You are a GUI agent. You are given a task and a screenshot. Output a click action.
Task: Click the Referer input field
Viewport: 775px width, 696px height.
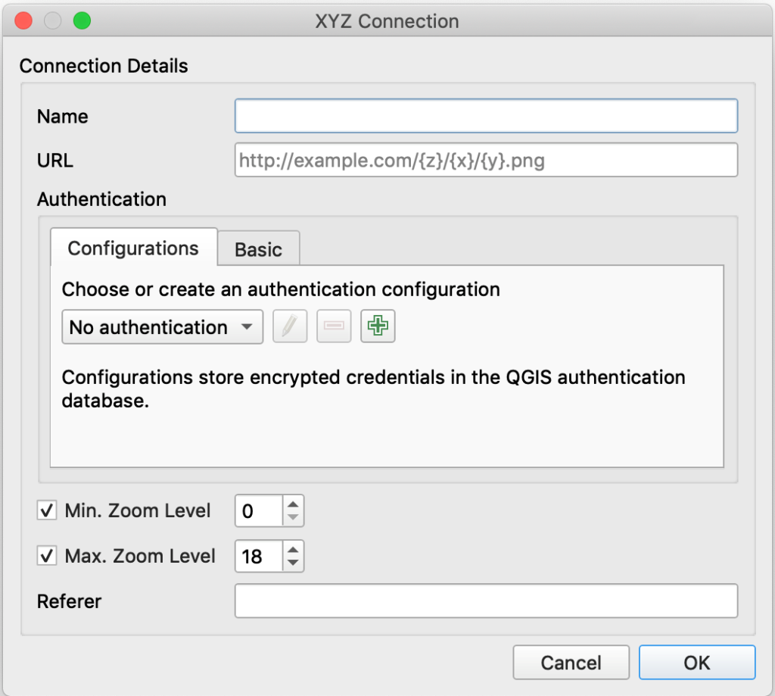(x=487, y=601)
